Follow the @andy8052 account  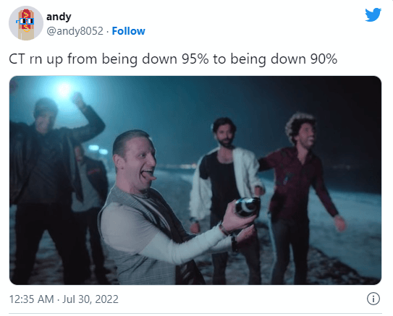[x=128, y=31]
